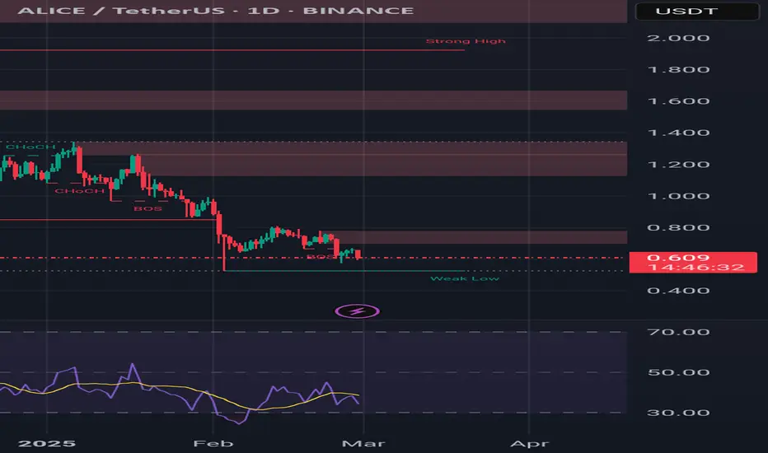Image resolution: width=768 pixels, height=453 pixels.
Task: Click the red CHoCH label below candles
Action: (79, 191)
